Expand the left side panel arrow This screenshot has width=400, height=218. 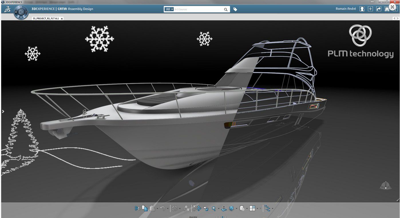[3, 111]
